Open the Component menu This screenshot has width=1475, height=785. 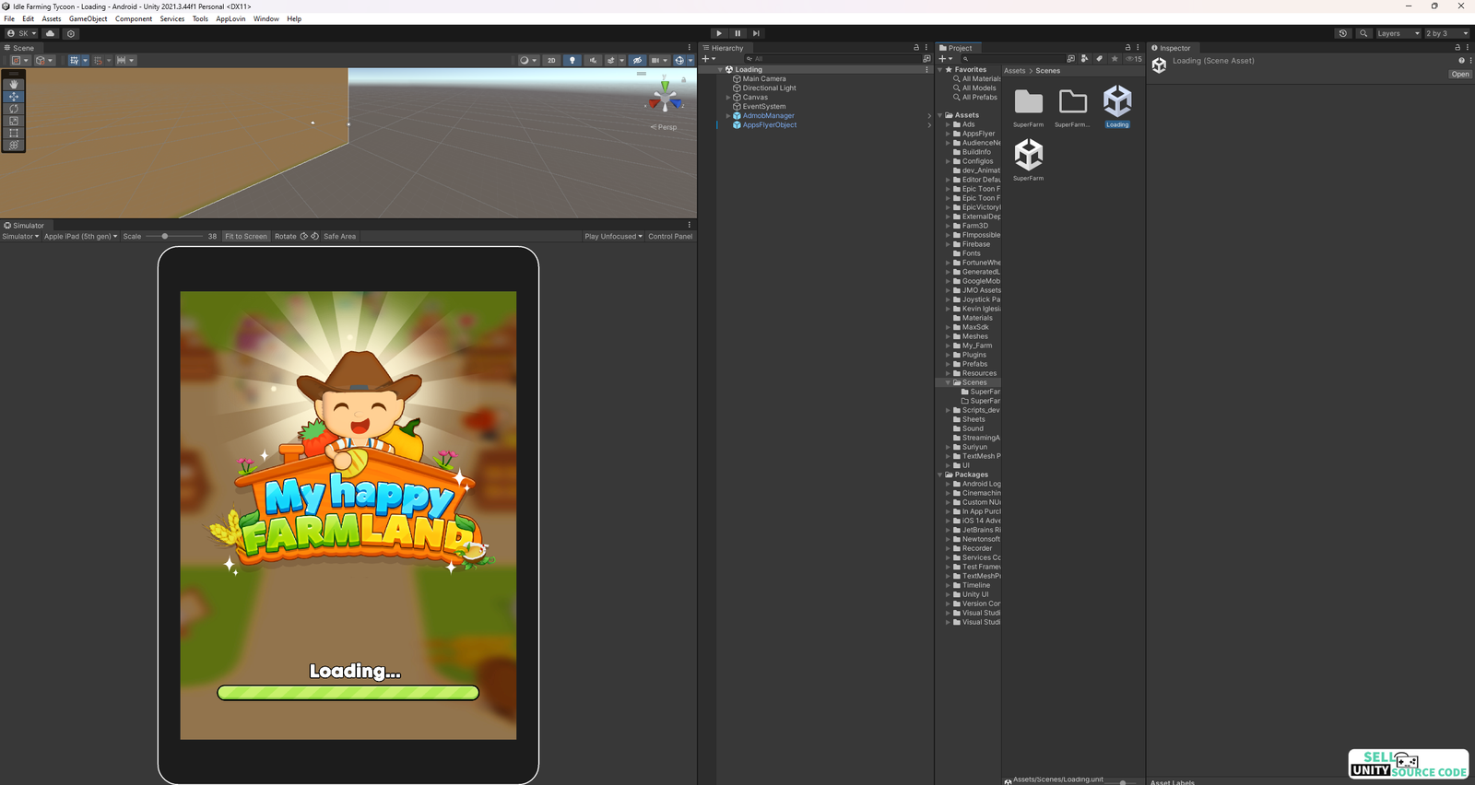(134, 18)
